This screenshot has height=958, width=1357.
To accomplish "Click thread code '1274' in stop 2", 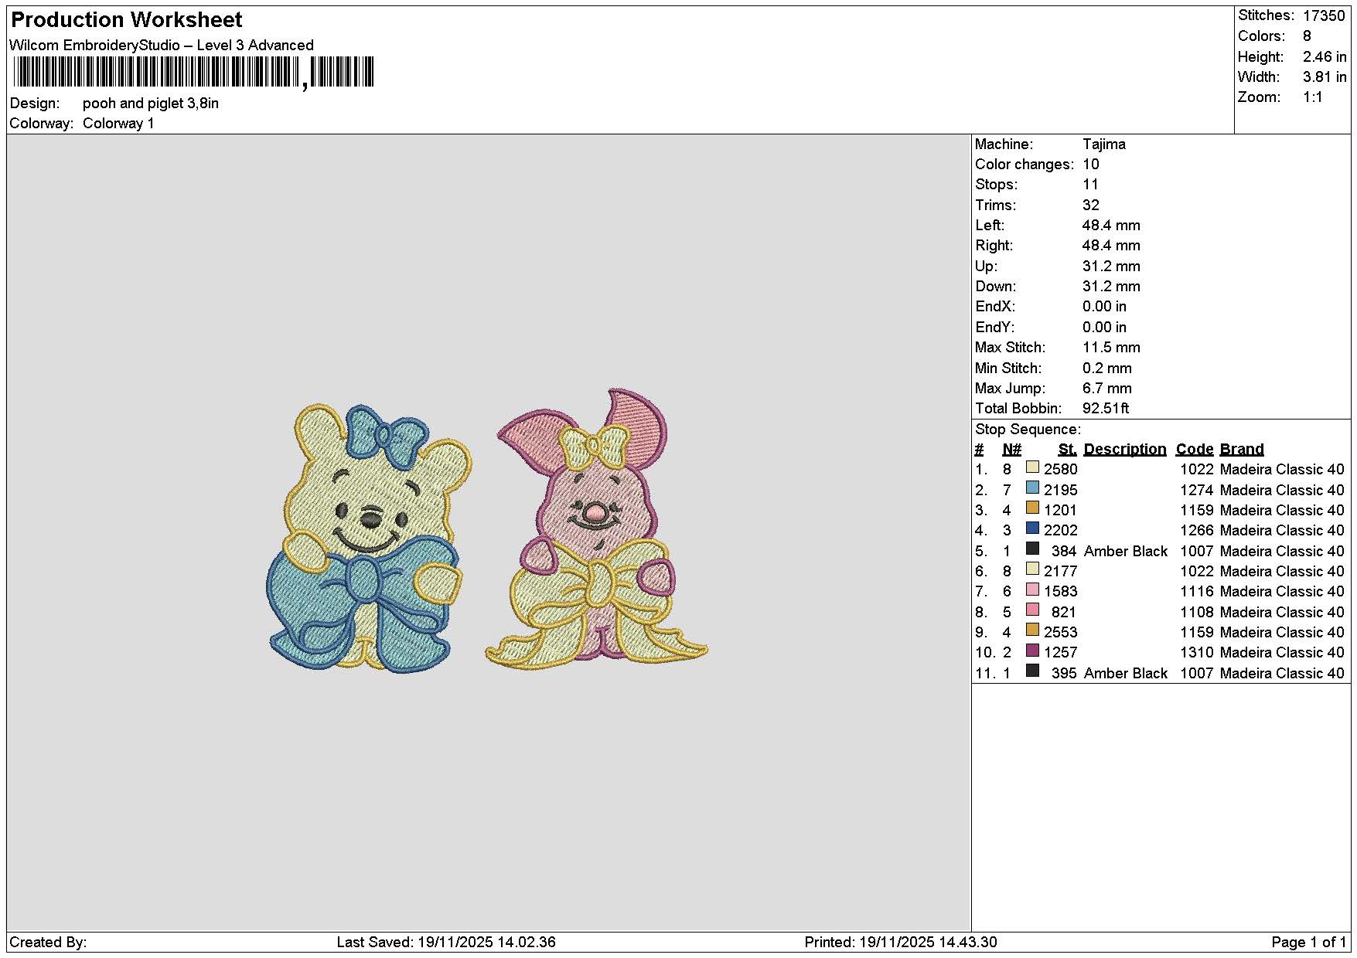I will [x=1197, y=491].
